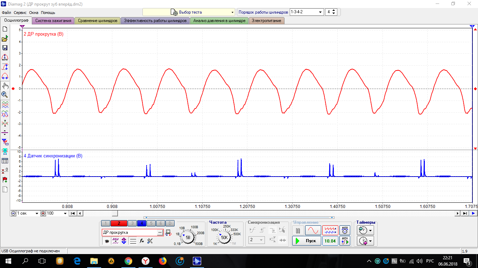Select the digital D channel button
This screenshot has width=478, height=268.
[x=170, y=223]
